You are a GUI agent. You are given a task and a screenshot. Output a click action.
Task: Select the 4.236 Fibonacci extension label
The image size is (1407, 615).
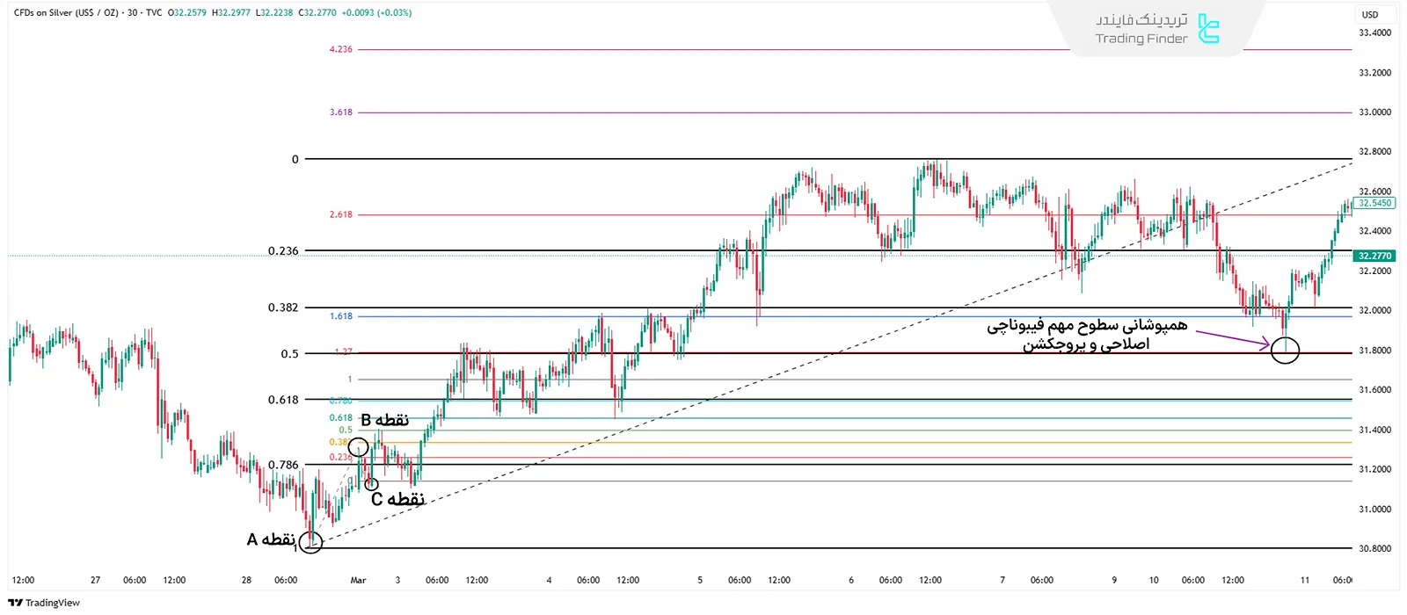click(340, 49)
